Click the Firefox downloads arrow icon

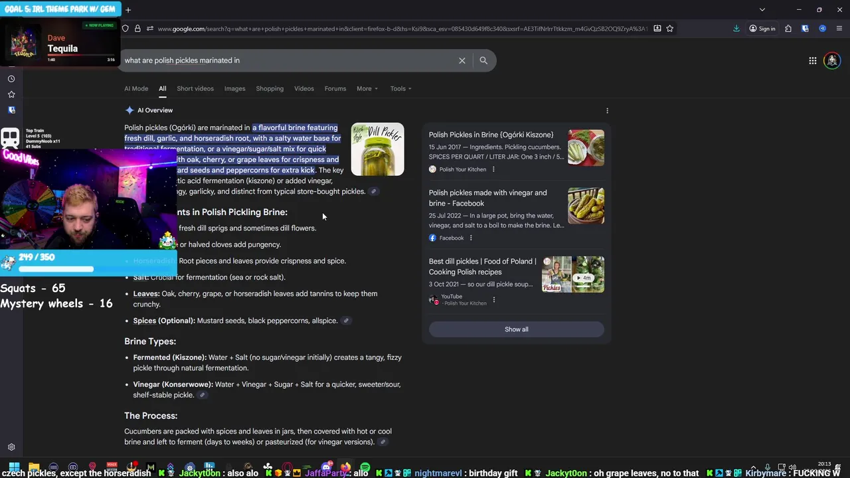point(736,29)
